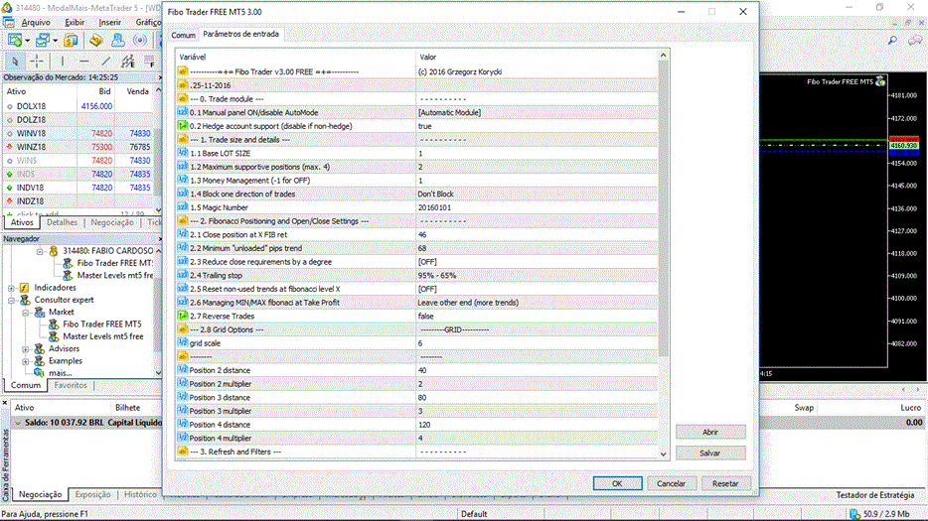The width and height of the screenshot is (928, 521).
Task: Select the Parâmetros de entrada tab
Action: (x=240, y=34)
